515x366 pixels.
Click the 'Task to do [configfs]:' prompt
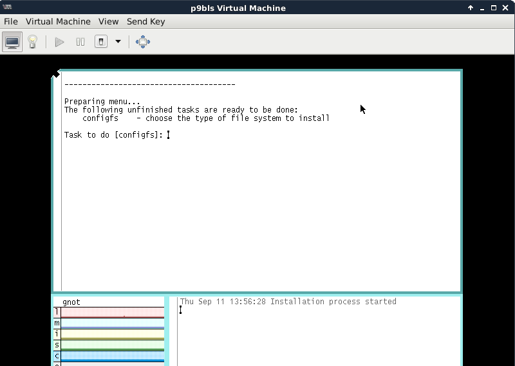114,135
